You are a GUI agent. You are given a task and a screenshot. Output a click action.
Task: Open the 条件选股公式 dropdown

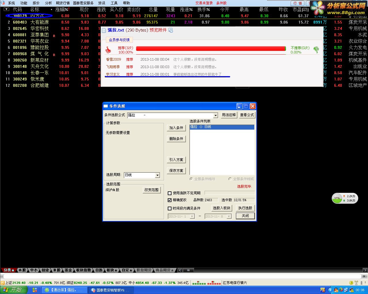tap(216, 115)
